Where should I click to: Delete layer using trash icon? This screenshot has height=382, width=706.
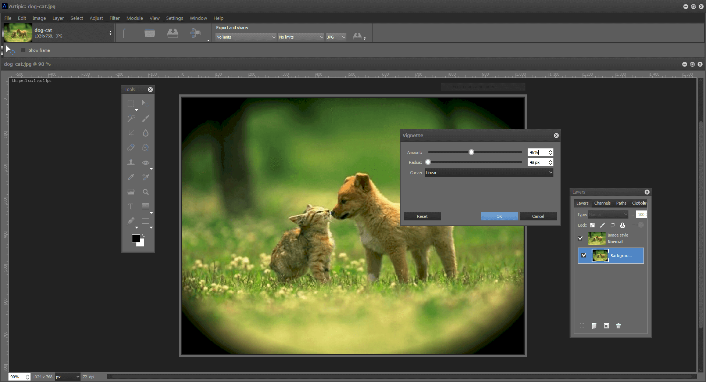(x=618, y=326)
